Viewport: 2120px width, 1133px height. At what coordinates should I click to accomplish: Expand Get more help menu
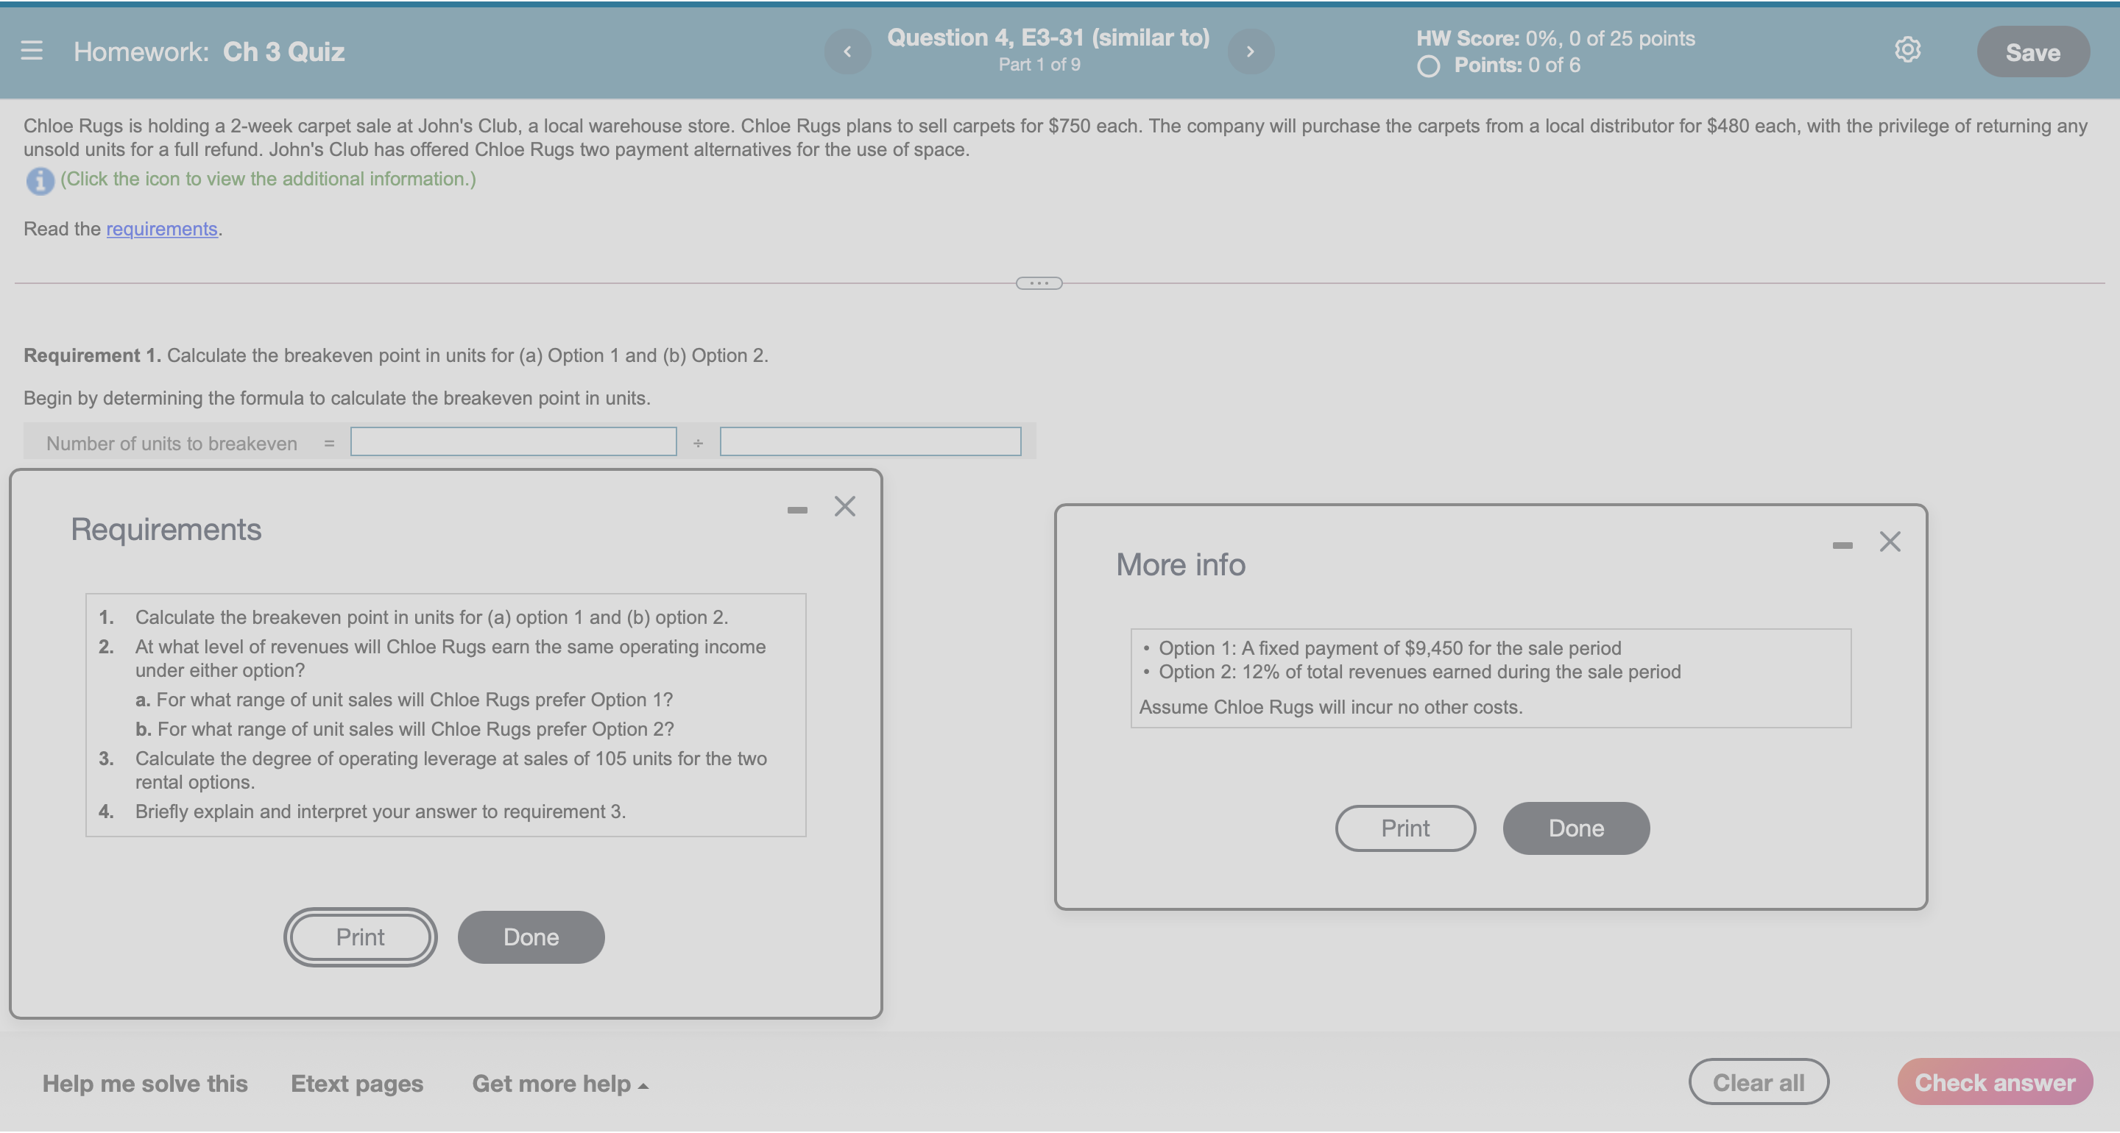click(x=559, y=1084)
